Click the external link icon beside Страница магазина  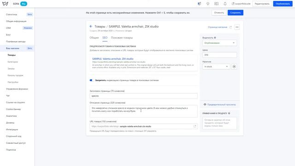(230, 27)
